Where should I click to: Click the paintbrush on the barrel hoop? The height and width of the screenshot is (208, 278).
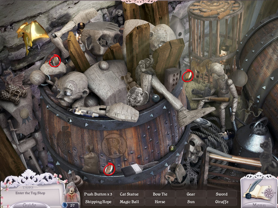click(139, 169)
